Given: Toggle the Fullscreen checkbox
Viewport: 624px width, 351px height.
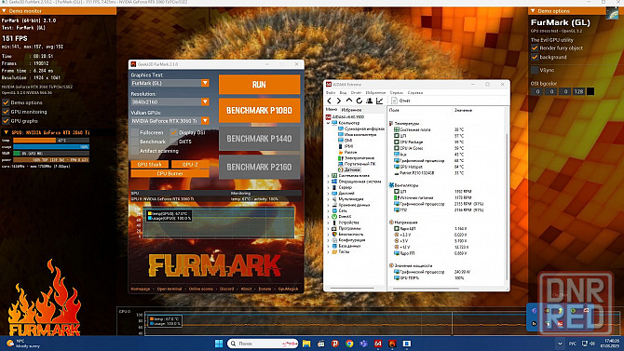Looking at the screenshot, I should click(135, 132).
